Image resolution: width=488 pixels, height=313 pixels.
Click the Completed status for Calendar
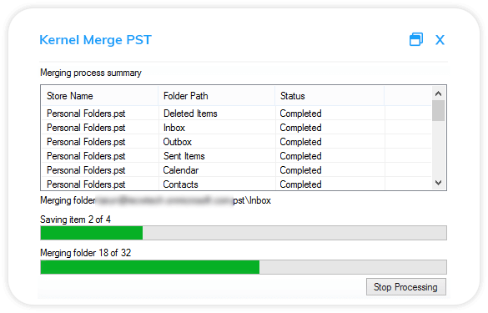(x=300, y=170)
